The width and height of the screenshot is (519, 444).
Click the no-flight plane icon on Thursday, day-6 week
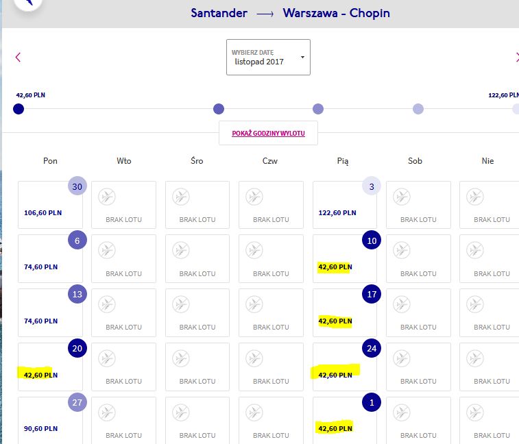[x=254, y=250]
